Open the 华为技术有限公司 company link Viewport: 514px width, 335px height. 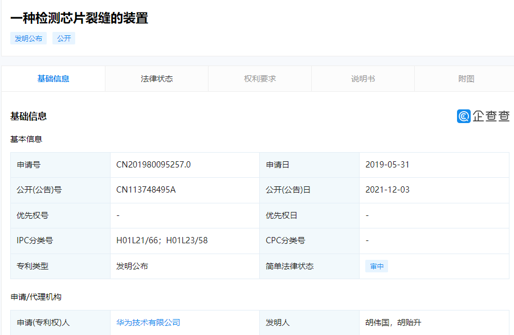pos(149,322)
